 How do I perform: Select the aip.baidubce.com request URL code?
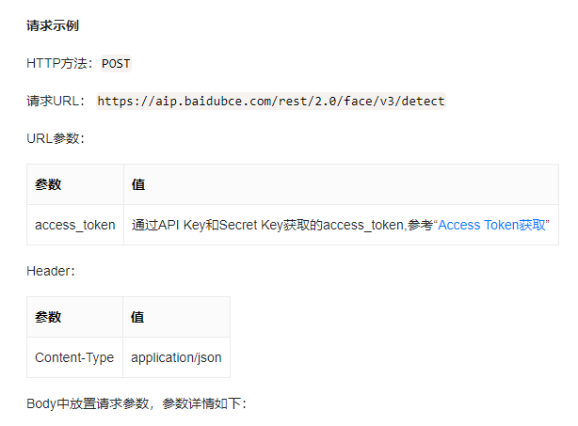pyautogui.click(x=271, y=101)
